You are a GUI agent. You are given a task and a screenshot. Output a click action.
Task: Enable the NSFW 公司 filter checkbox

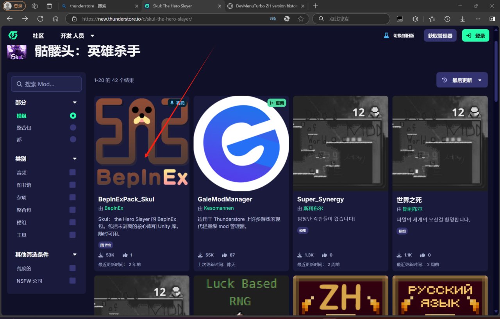[x=72, y=280]
